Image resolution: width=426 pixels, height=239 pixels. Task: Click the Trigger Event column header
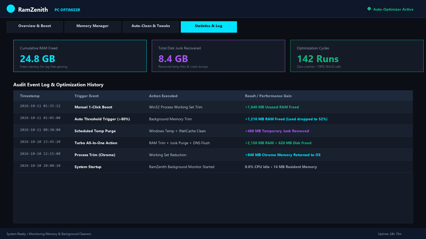pyautogui.click(x=87, y=96)
